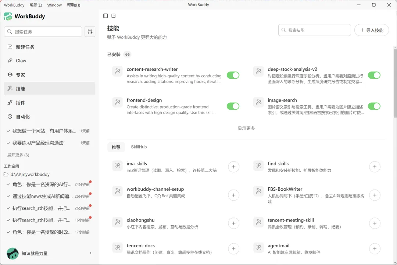The image size is (397, 265).
Task: Expand more tasks via 展开更多 (6)
Action: pyautogui.click(x=18, y=155)
